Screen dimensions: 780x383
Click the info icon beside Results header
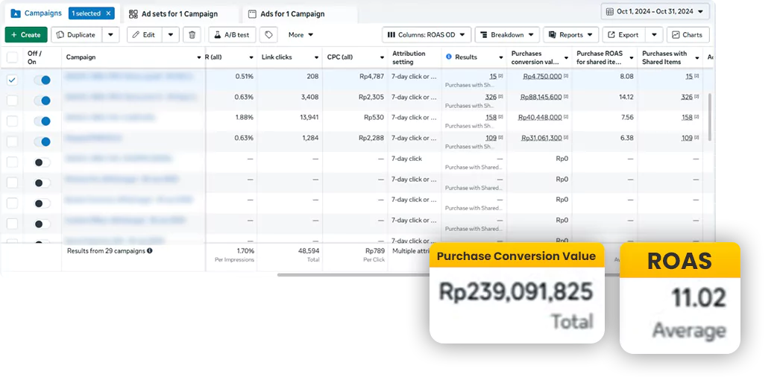click(x=448, y=57)
